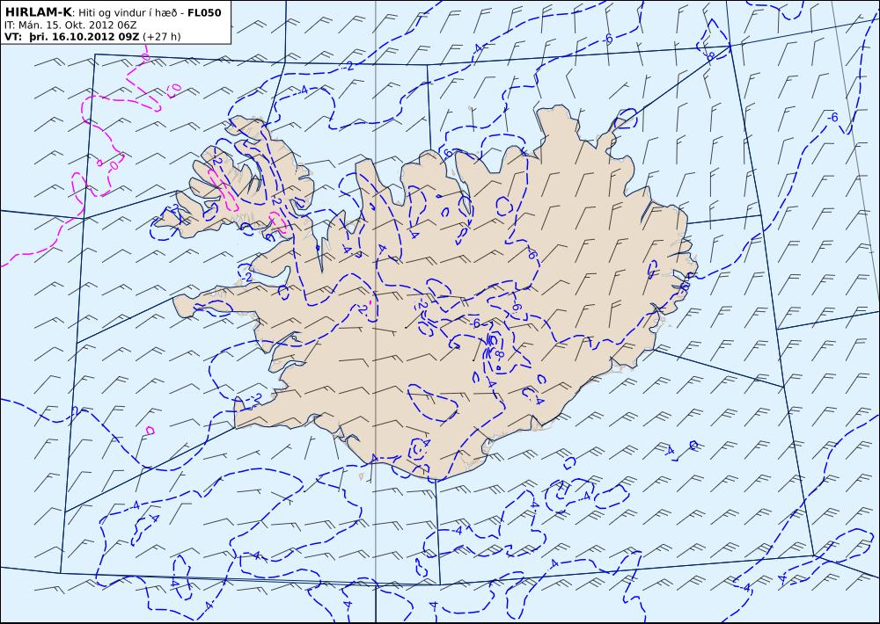The height and width of the screenshot is (624, 880).
Task: Select the IT initial time line '15. Okt. 2012 06Z'
Action: point(92,25)
